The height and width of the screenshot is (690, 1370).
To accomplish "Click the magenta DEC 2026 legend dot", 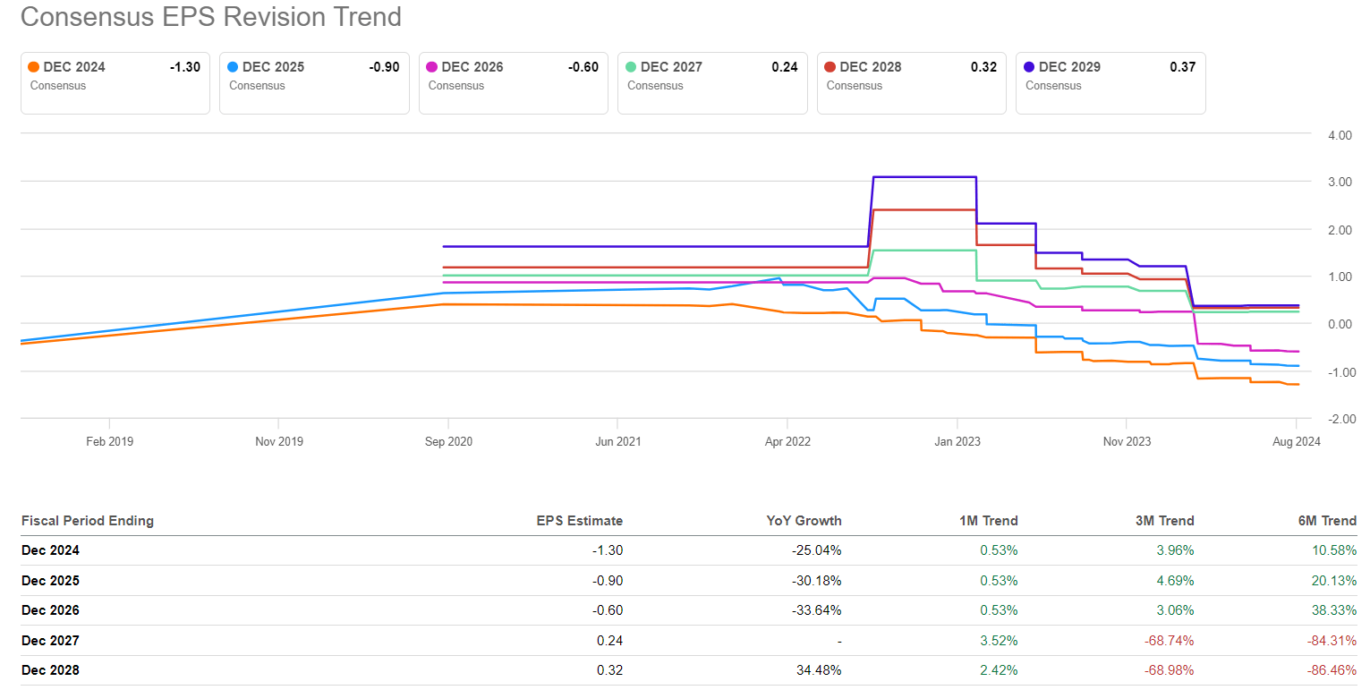I will coord(432,67).
